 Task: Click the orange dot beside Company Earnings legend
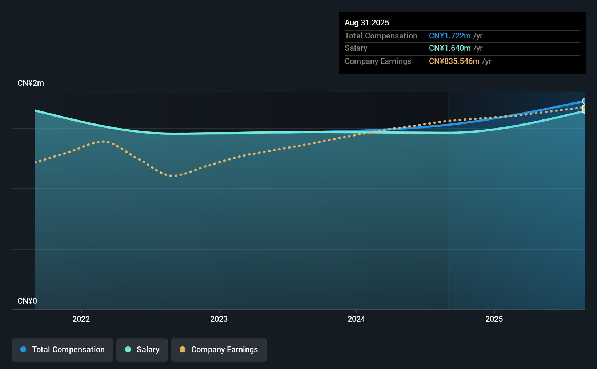(183, 349)
